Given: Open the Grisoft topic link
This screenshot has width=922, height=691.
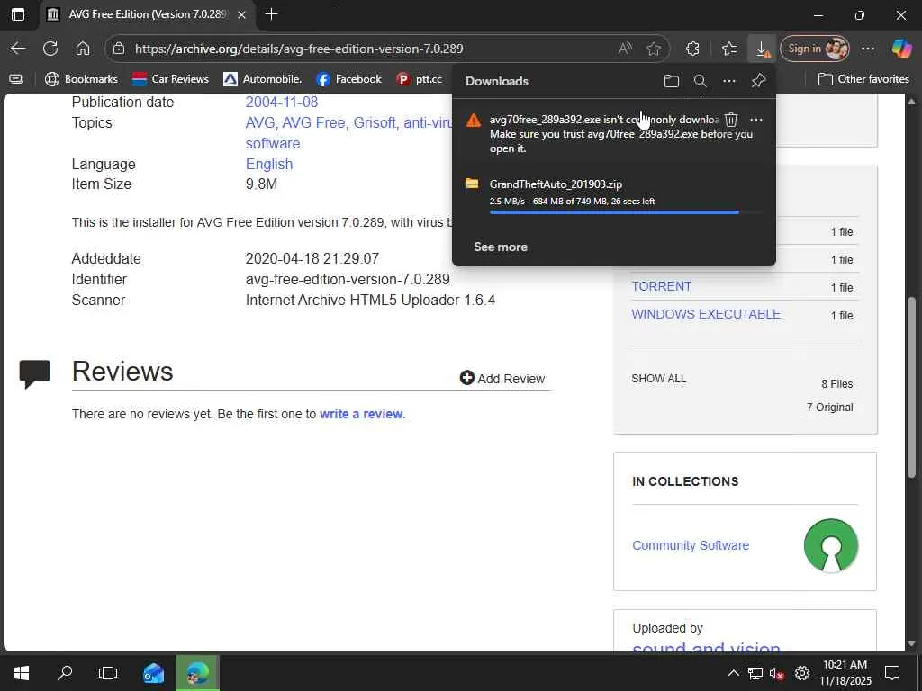Looking at the screenshot, I should click(375, 122).
